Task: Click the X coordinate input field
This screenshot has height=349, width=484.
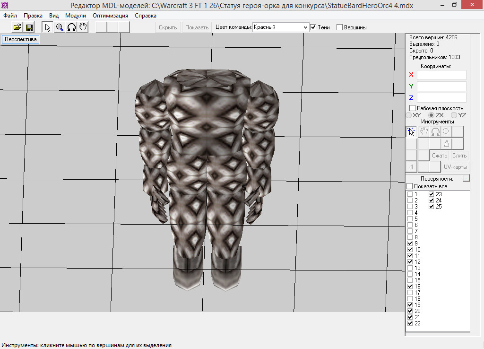Action: coord(441,75)
